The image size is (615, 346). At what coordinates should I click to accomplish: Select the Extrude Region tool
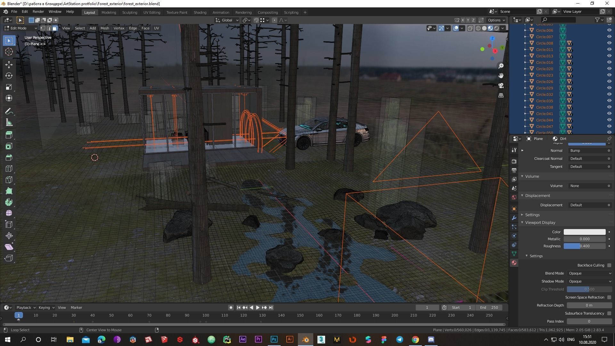(x=9, y=135)
